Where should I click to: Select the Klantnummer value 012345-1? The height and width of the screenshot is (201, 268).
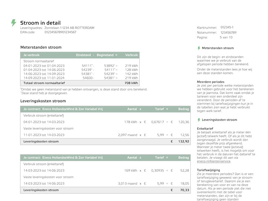coord(227,27)
